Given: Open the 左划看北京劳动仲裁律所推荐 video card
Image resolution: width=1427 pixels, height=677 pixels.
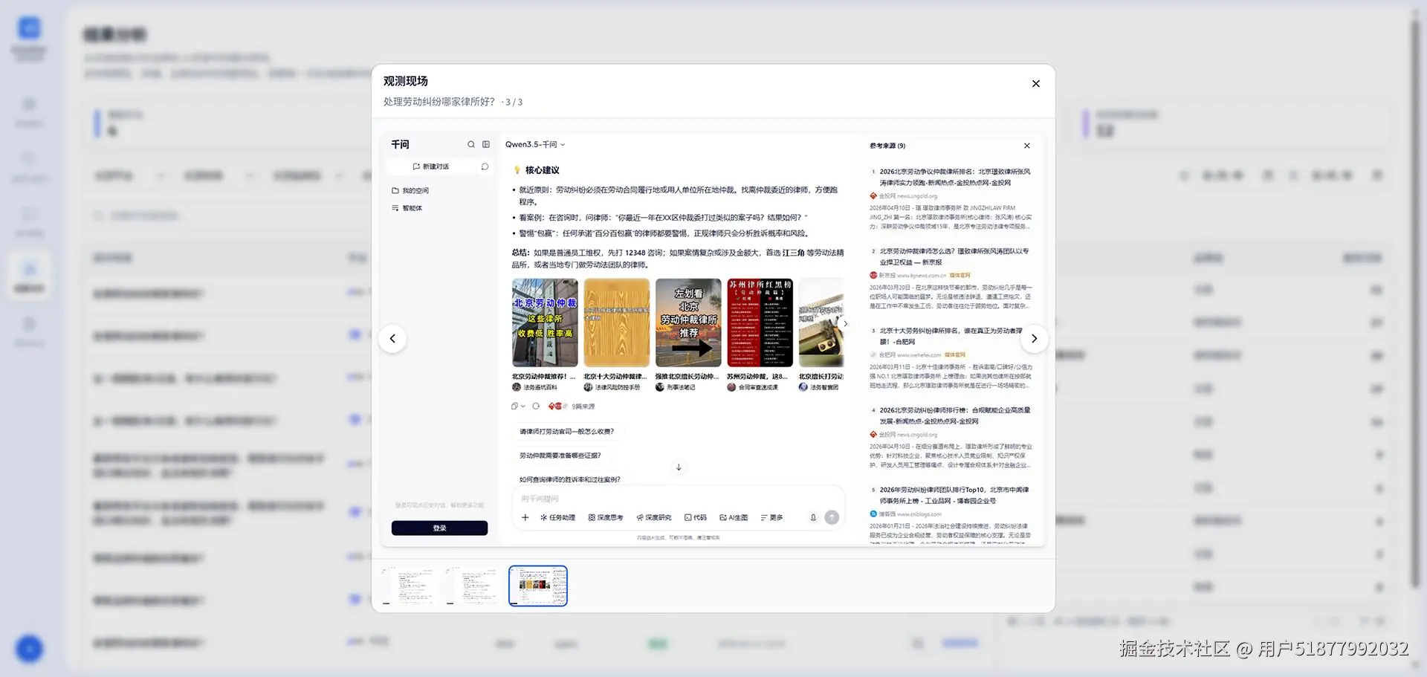Looking at the screenshot, I should click(688, 335).
